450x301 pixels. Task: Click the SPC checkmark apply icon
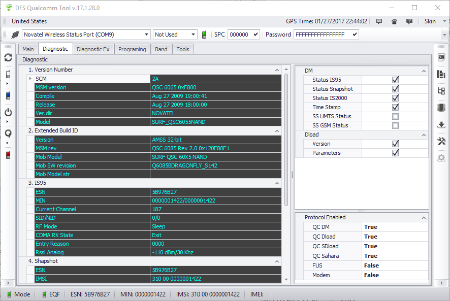coord(255,35)
